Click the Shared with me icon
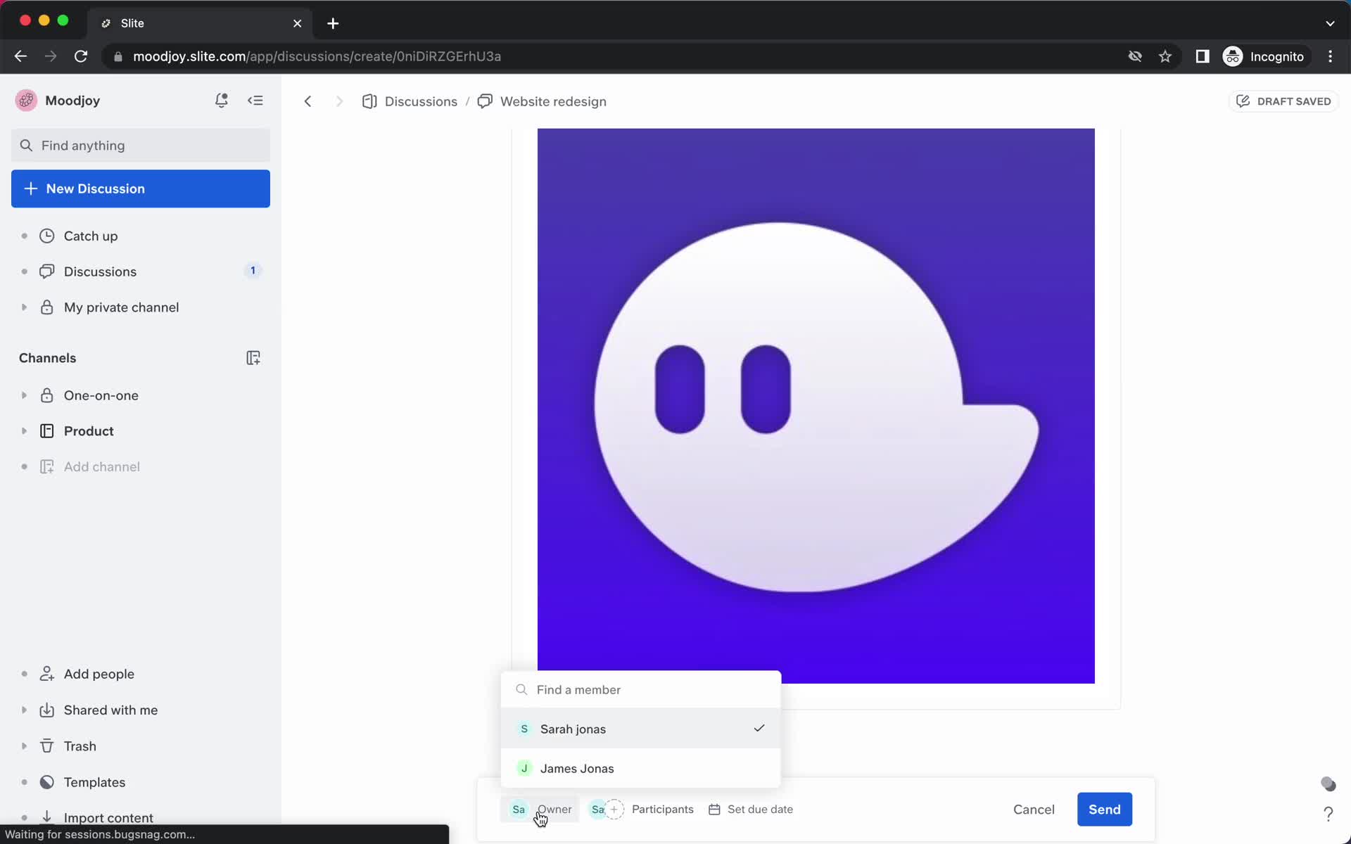1351x844 pixels. click(x=46, y=710)
